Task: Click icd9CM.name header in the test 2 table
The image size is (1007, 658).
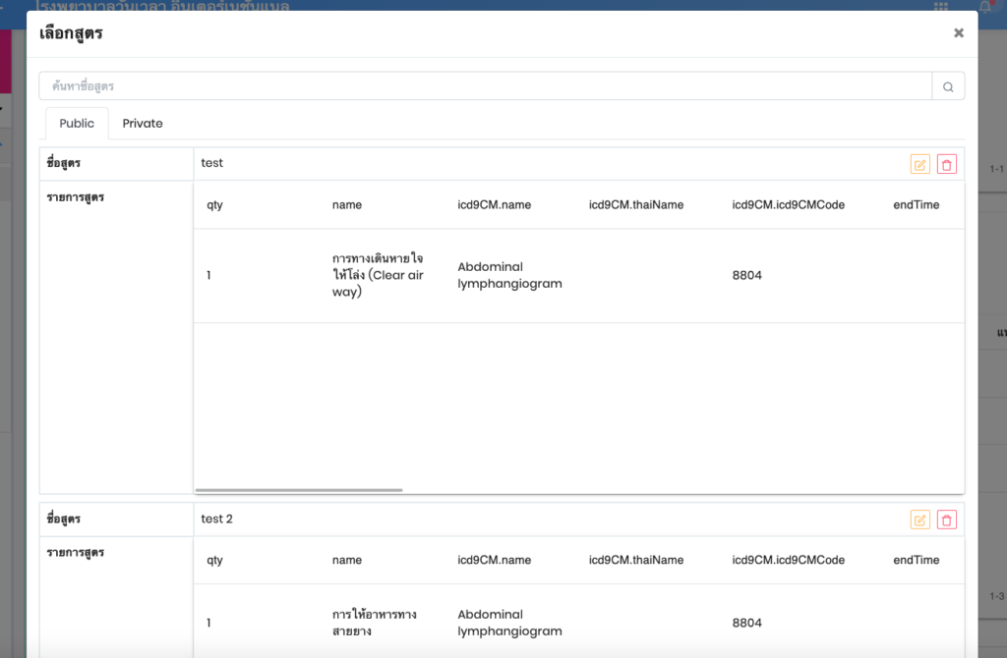Action: click(494, 560)
